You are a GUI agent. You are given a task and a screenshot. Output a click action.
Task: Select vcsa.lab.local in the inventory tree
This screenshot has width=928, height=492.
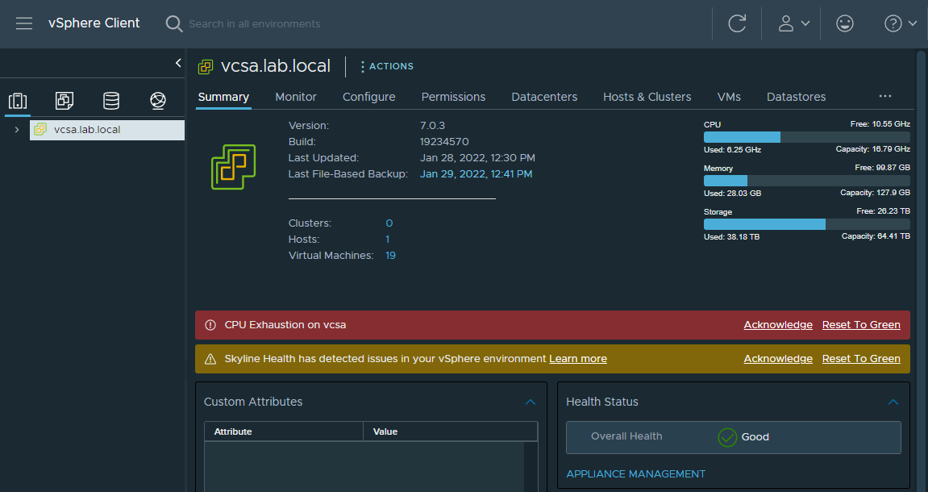point(107,130)
